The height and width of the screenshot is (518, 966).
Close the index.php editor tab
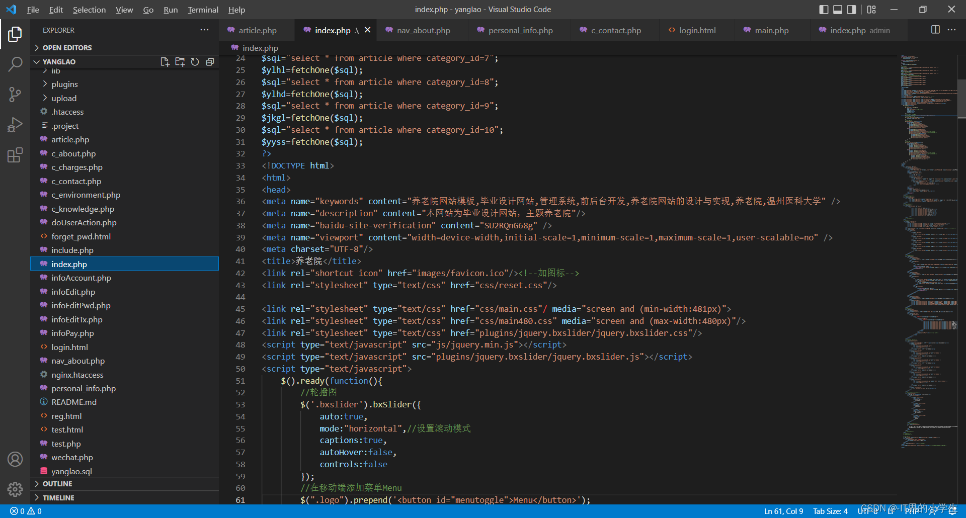(x=368, y=30)
